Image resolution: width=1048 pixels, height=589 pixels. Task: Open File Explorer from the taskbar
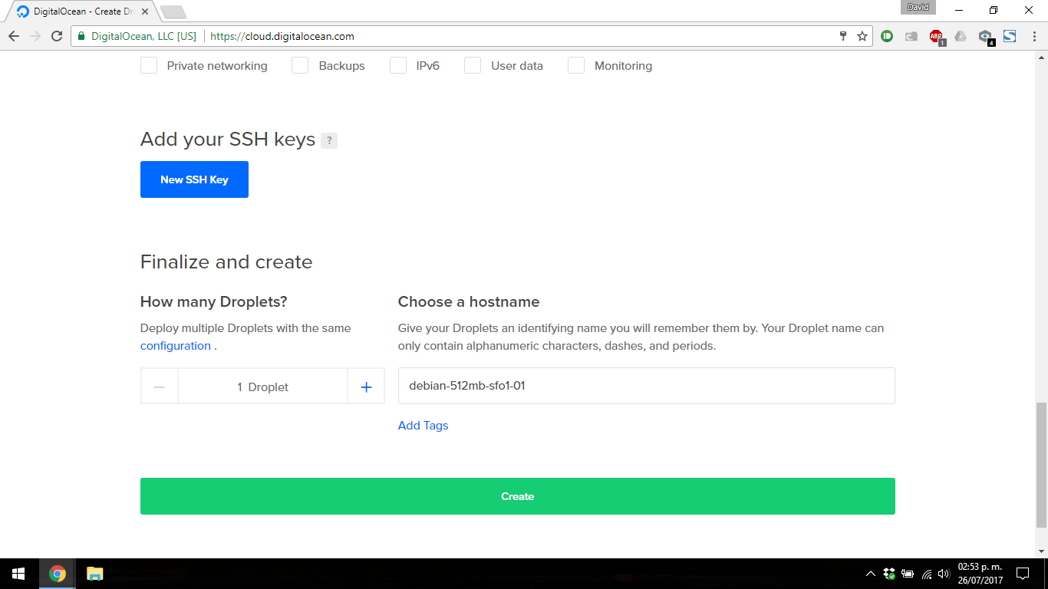click(94, 574)
